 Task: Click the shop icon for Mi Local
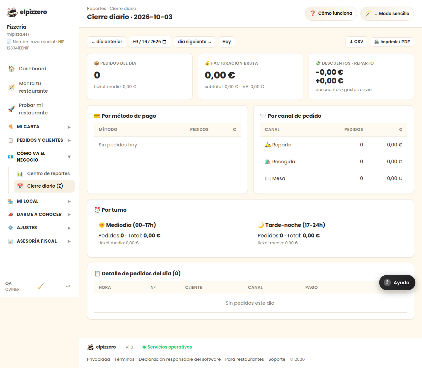[11, 201]
